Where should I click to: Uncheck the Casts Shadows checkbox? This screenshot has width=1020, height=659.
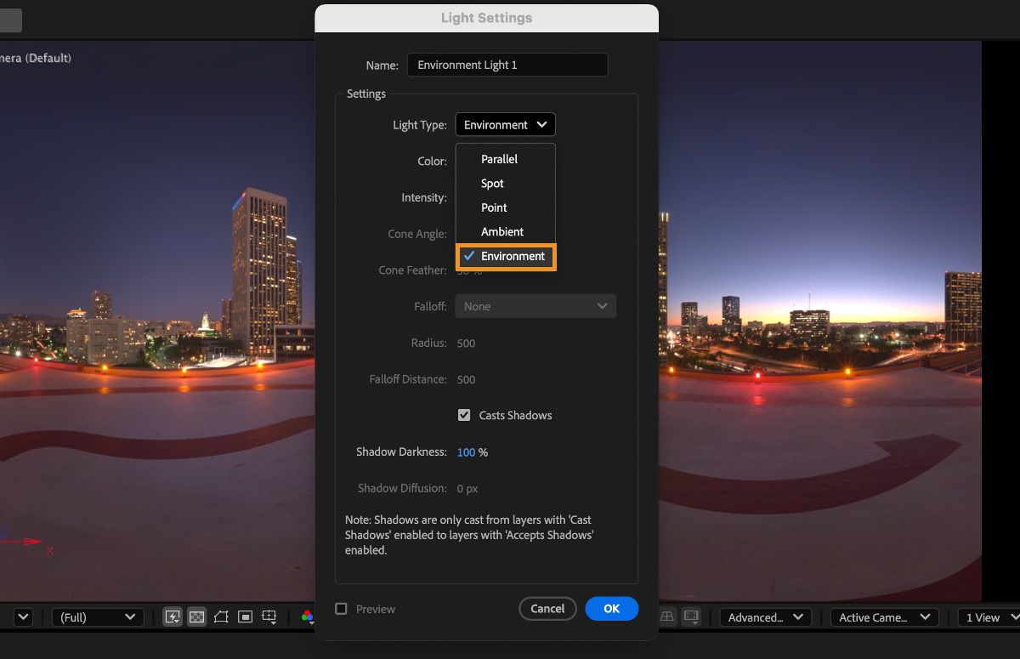pos(464,416)
